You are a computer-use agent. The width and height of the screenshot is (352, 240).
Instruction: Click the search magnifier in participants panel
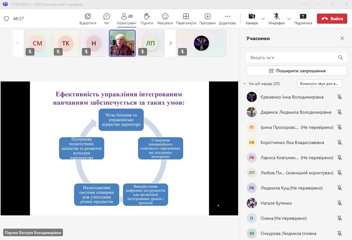click(x=341, y=57)
